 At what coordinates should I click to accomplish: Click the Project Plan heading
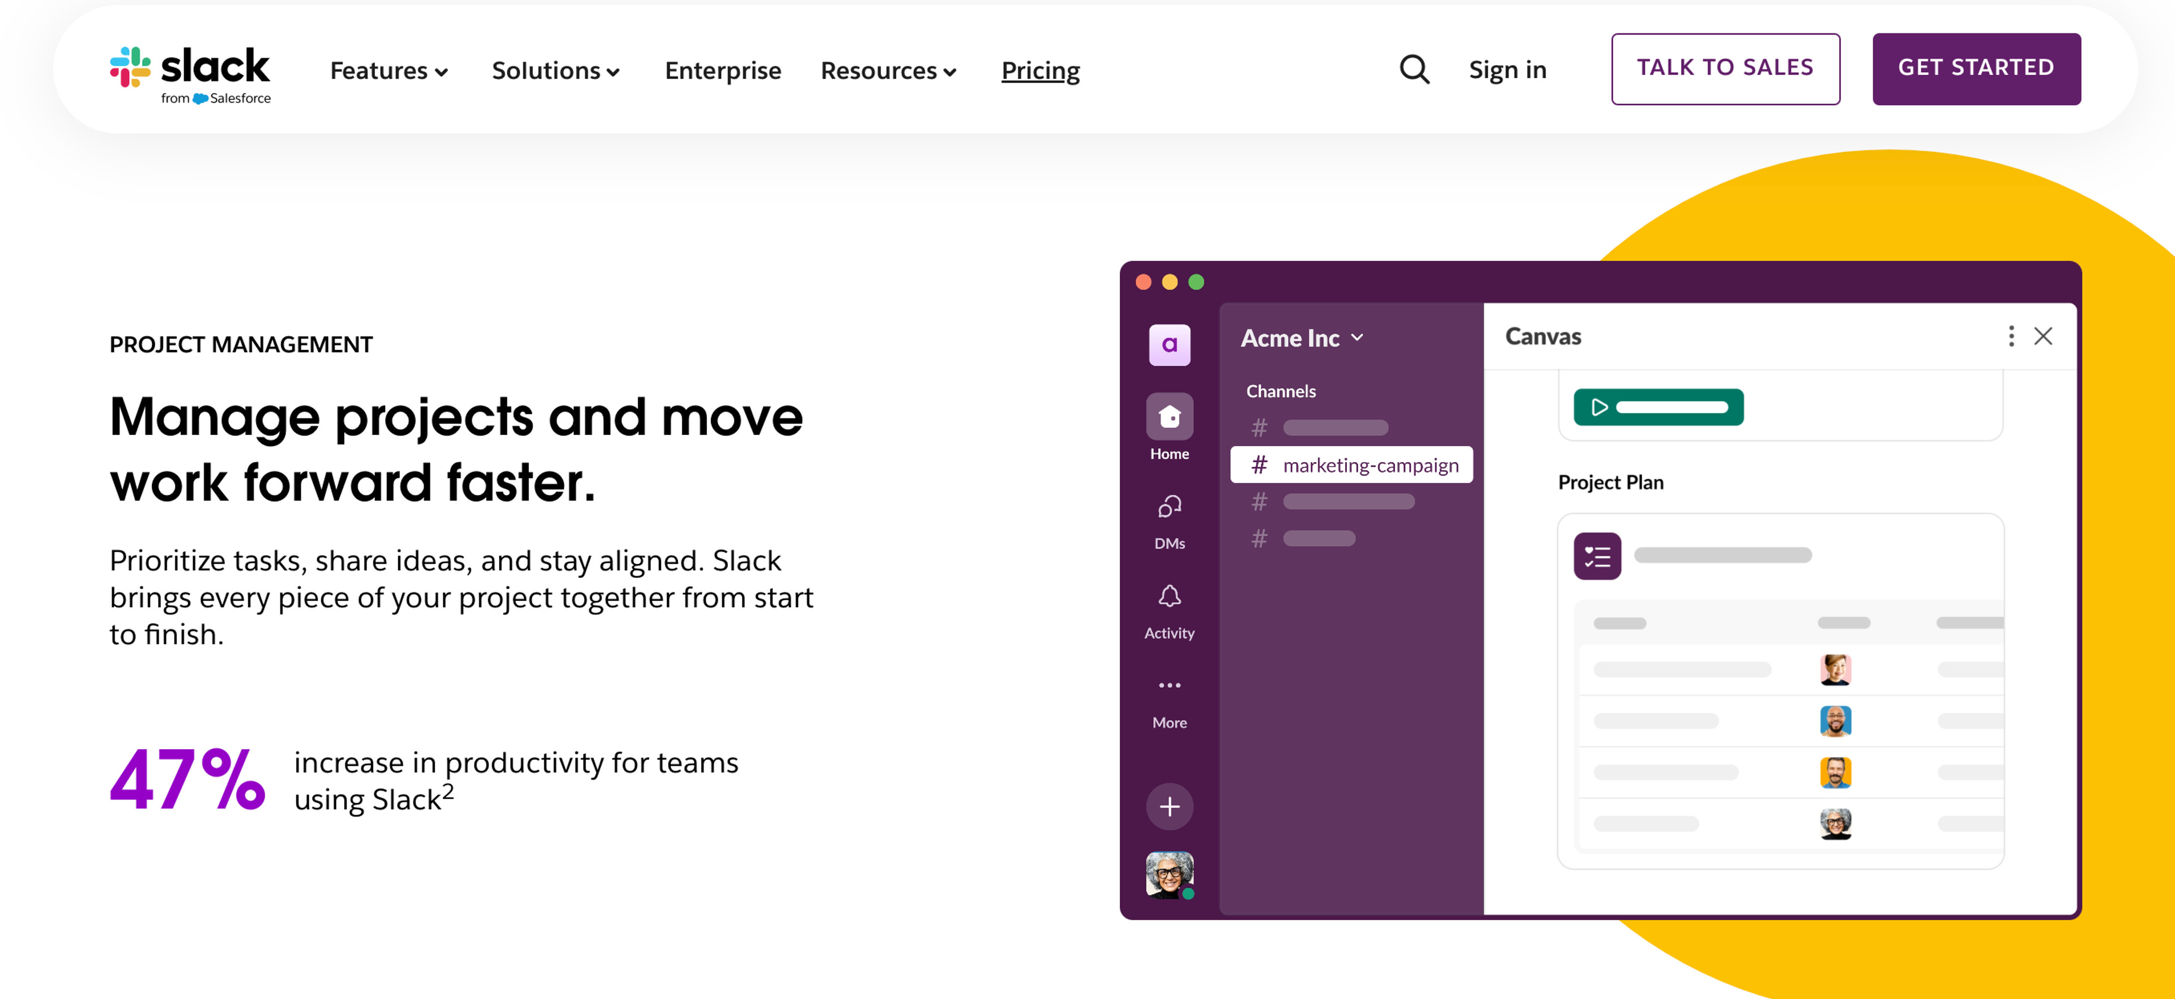point(1610,482)
